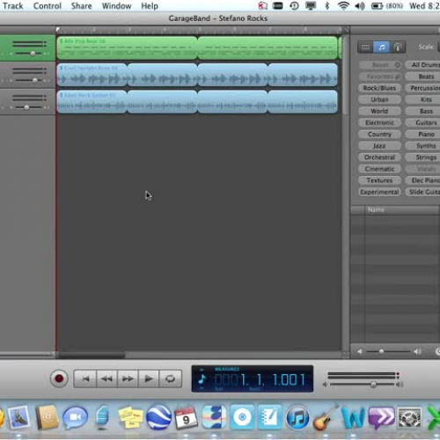Viewport: 440px width, 440px height.
Task: Select the first bass loop region
Action: [92, 75]
